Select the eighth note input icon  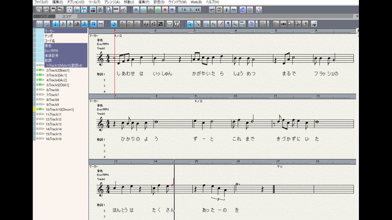[x=63, y=24]
